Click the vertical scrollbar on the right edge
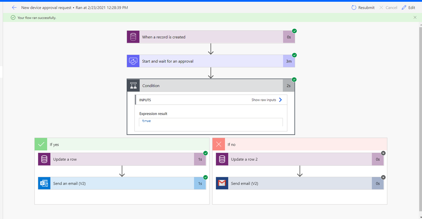The width and height of the screenshot is (422, 219). tap(420, 120)
